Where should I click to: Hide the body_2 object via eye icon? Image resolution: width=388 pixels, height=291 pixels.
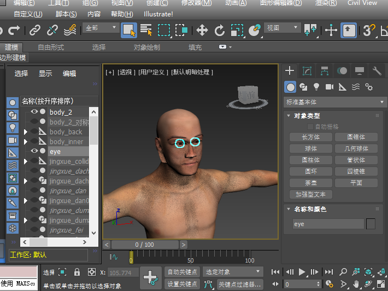pyautogui.click(x=34, y=112)
